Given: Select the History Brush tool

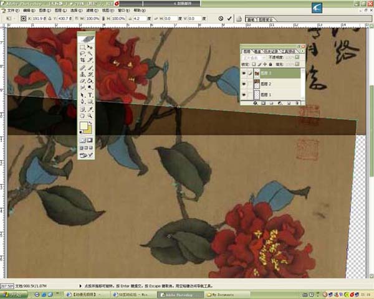Looking at the screenshot, I should pos(90,74).
